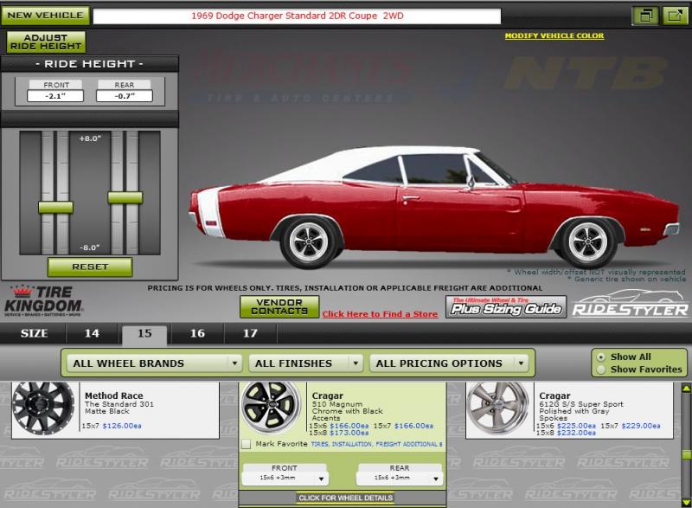
Task: Click the RideStyler logo
Action: (x=631, y=304)
